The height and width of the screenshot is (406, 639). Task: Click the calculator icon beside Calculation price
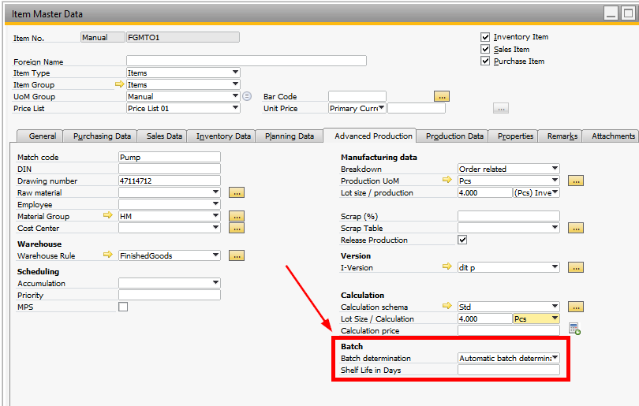(x=574, y=330)
